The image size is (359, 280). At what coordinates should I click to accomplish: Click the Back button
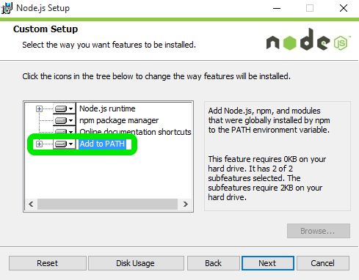213,263
